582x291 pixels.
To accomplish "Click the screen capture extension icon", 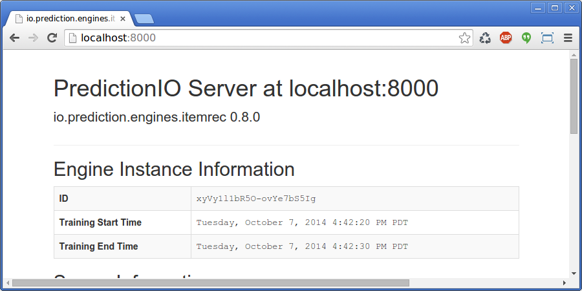I will [547, 38].
